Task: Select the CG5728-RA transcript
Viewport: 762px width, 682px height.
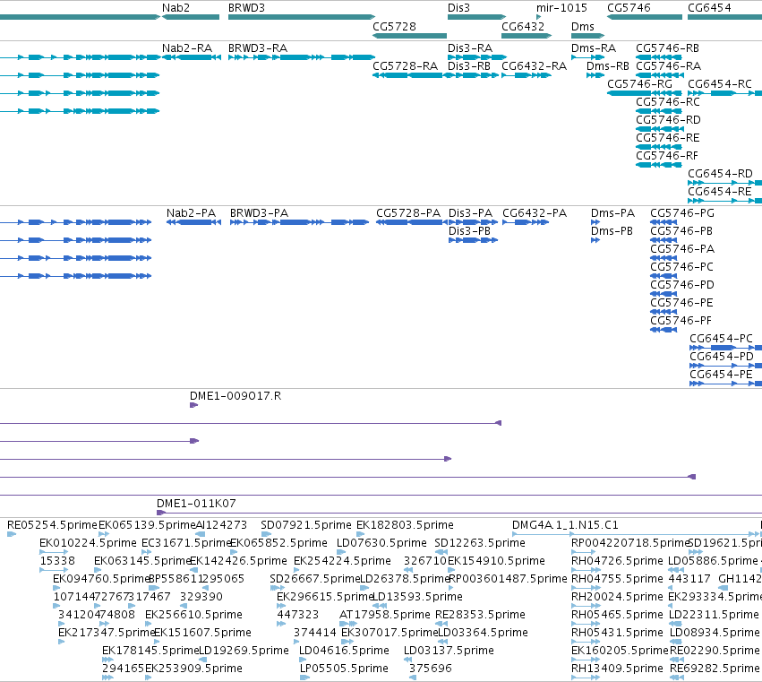Action: coord(410,75)
